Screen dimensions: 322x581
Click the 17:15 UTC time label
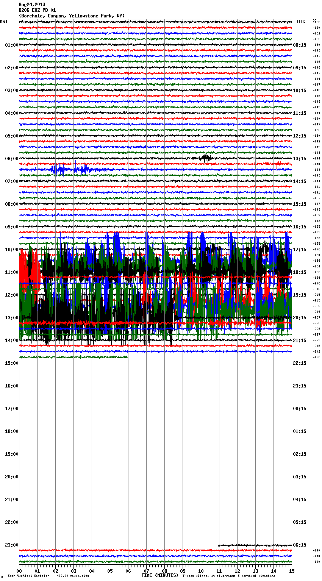(x=300, y=250)
